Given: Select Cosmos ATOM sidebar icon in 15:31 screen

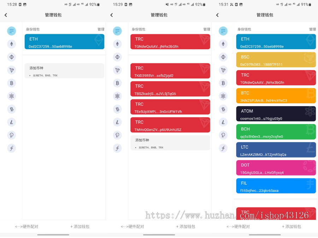Looking at the screenshot, I should [223, 96].
